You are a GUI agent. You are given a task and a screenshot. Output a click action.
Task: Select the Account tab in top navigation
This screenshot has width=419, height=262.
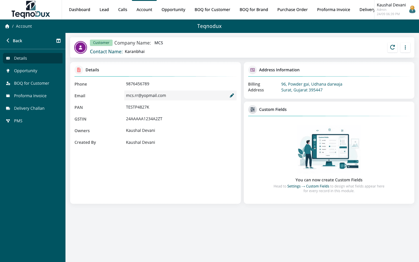[144, 10]
